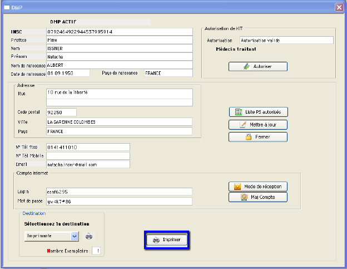Click the printer icon next to destination dropdown
This screenshot has height=269, width=347.
click(x=89, y=236)
